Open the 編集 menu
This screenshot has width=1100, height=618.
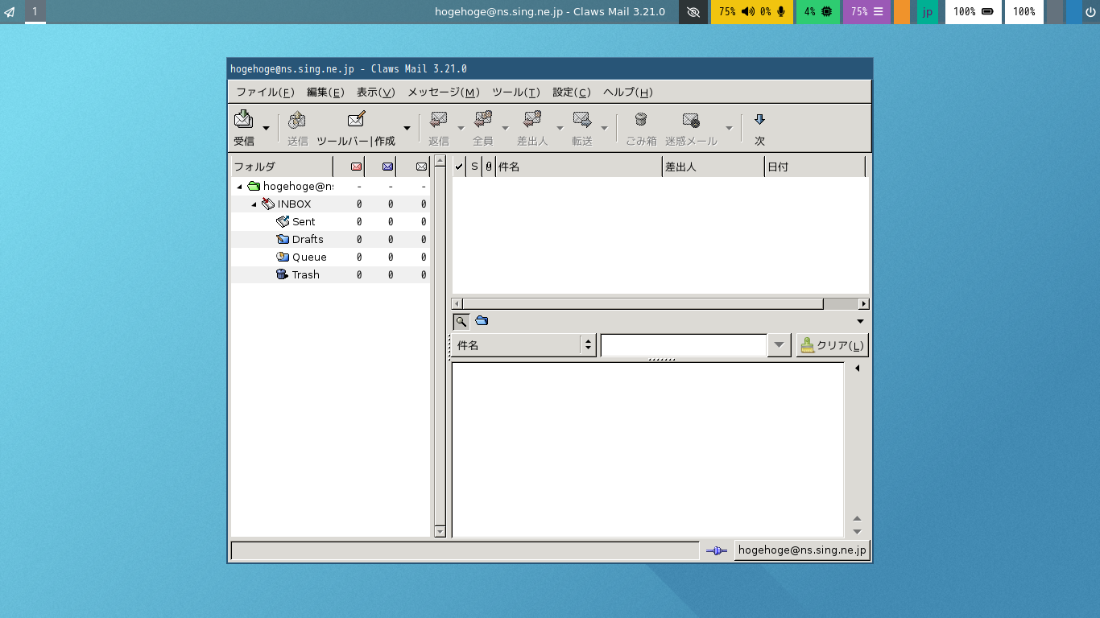point(325,92)
